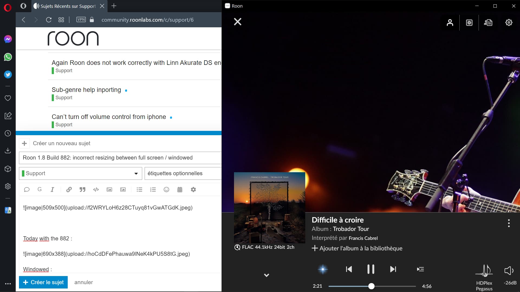Open Twitter in Opera sidebar
520x292 pixels.
pyautogui.click(x=8, y=75)
